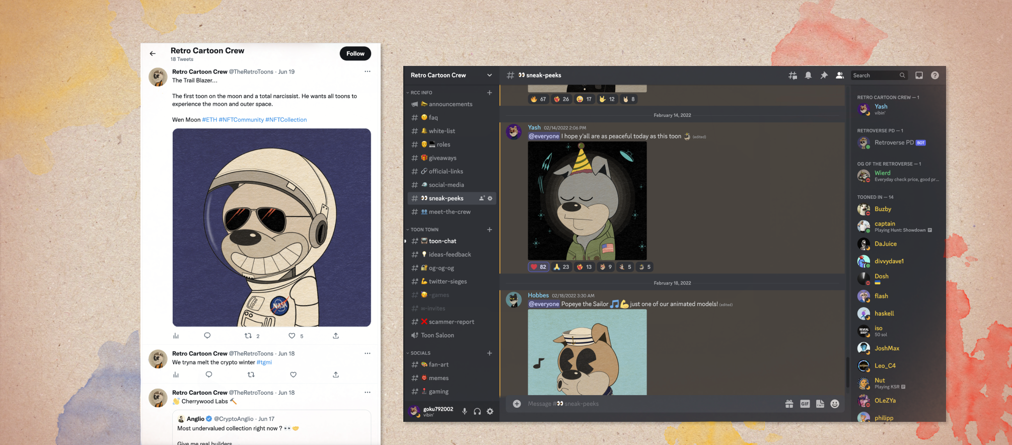Viewport: 1012px width, 445px height.
Task: Toggle the member list panel
Action: pos(839,76)
